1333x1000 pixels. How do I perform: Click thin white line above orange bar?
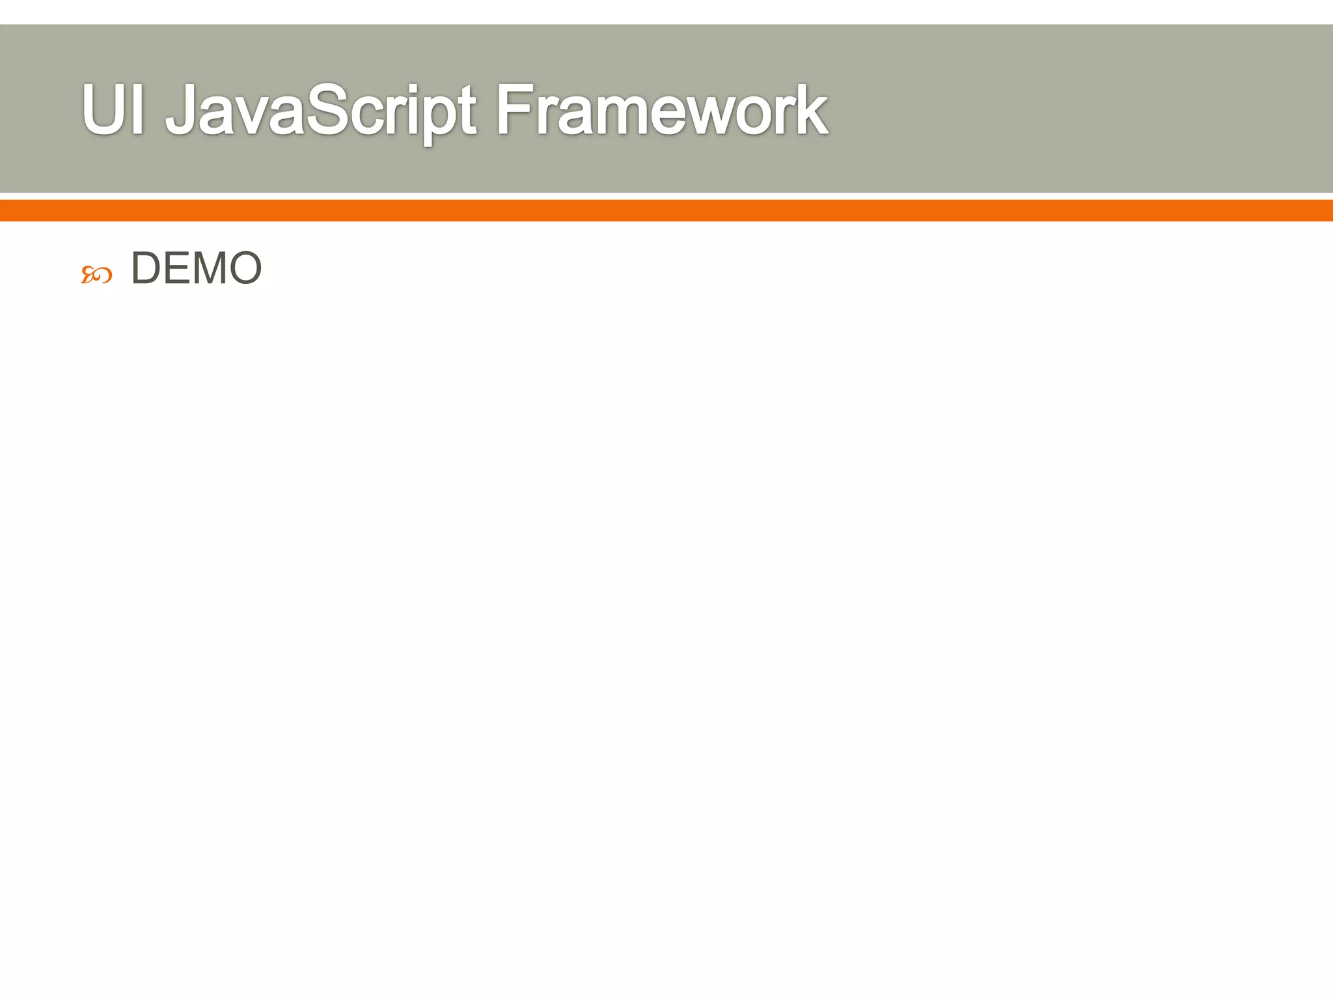click(x=666, y=197)
